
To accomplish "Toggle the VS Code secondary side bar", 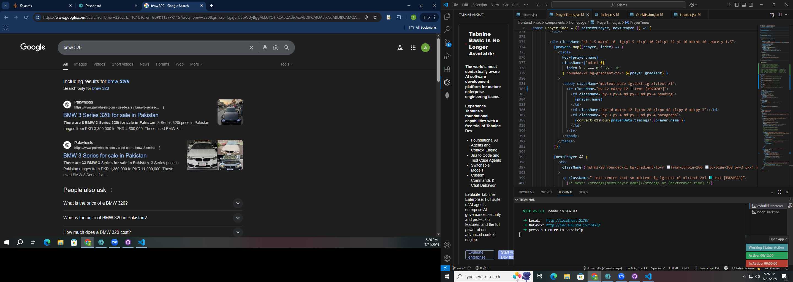I will [x=751, y=5].
